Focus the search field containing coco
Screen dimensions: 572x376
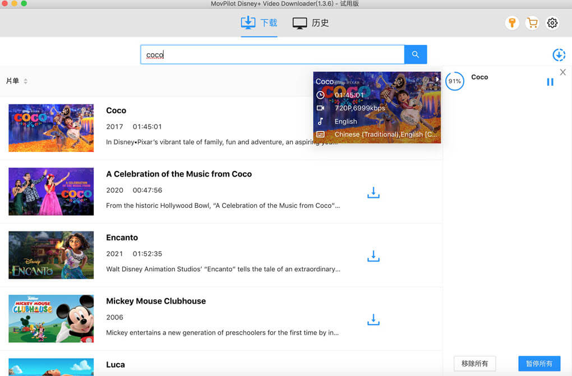pyautogui.click(x=273, y=54)
